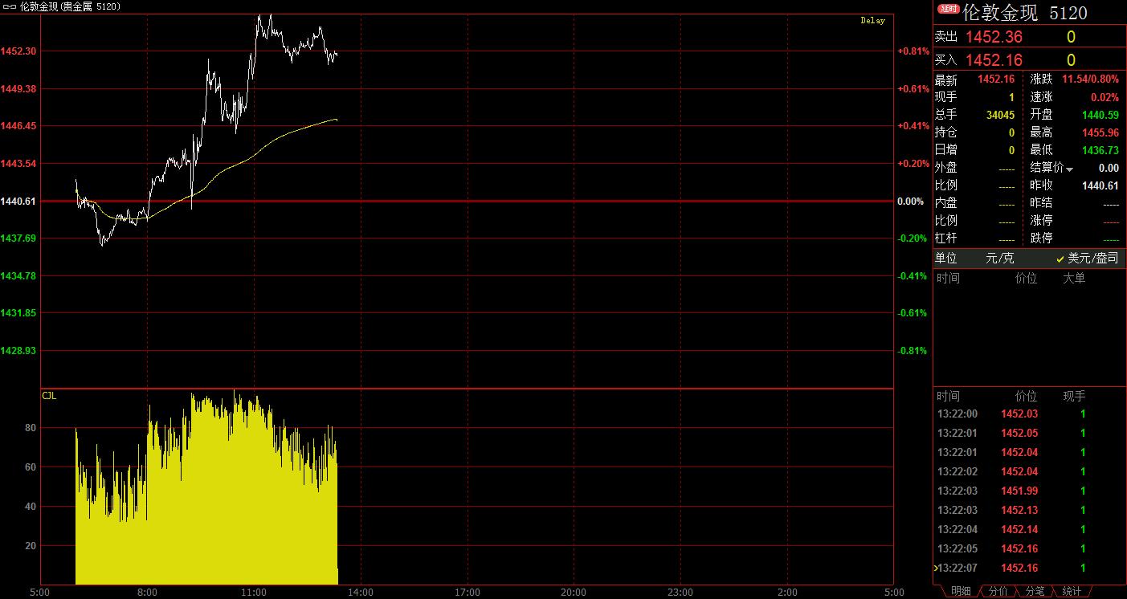Switch to the 分价 tab
The image size is (1127, 599).
coord(998,591)
